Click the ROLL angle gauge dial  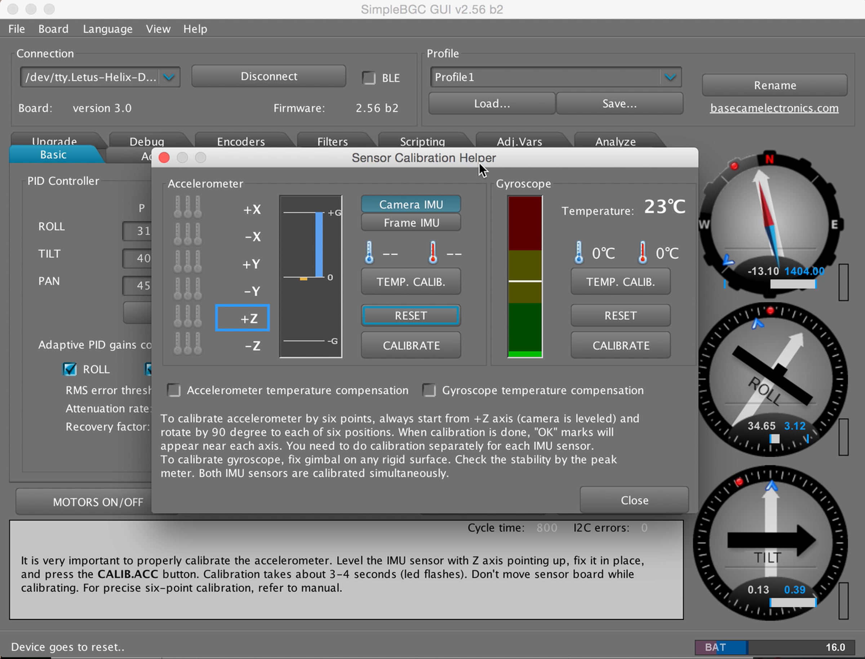[772, 379]
